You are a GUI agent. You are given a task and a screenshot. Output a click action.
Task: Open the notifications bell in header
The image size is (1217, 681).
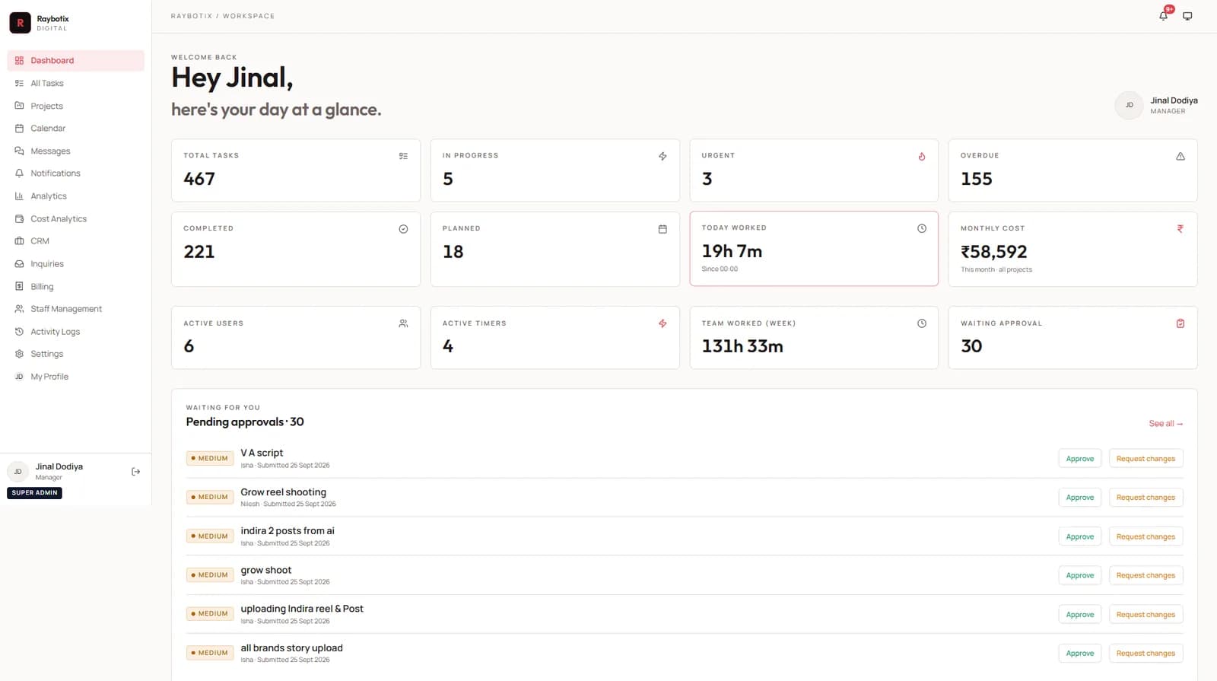[x=1163, y=15]
